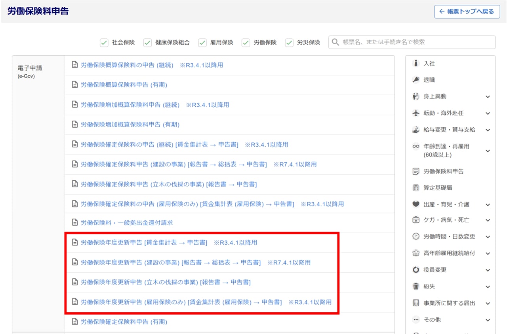507x334 pixels.
Task: Disable the 労災保険 checkbox filter
Action: point(289,43)
